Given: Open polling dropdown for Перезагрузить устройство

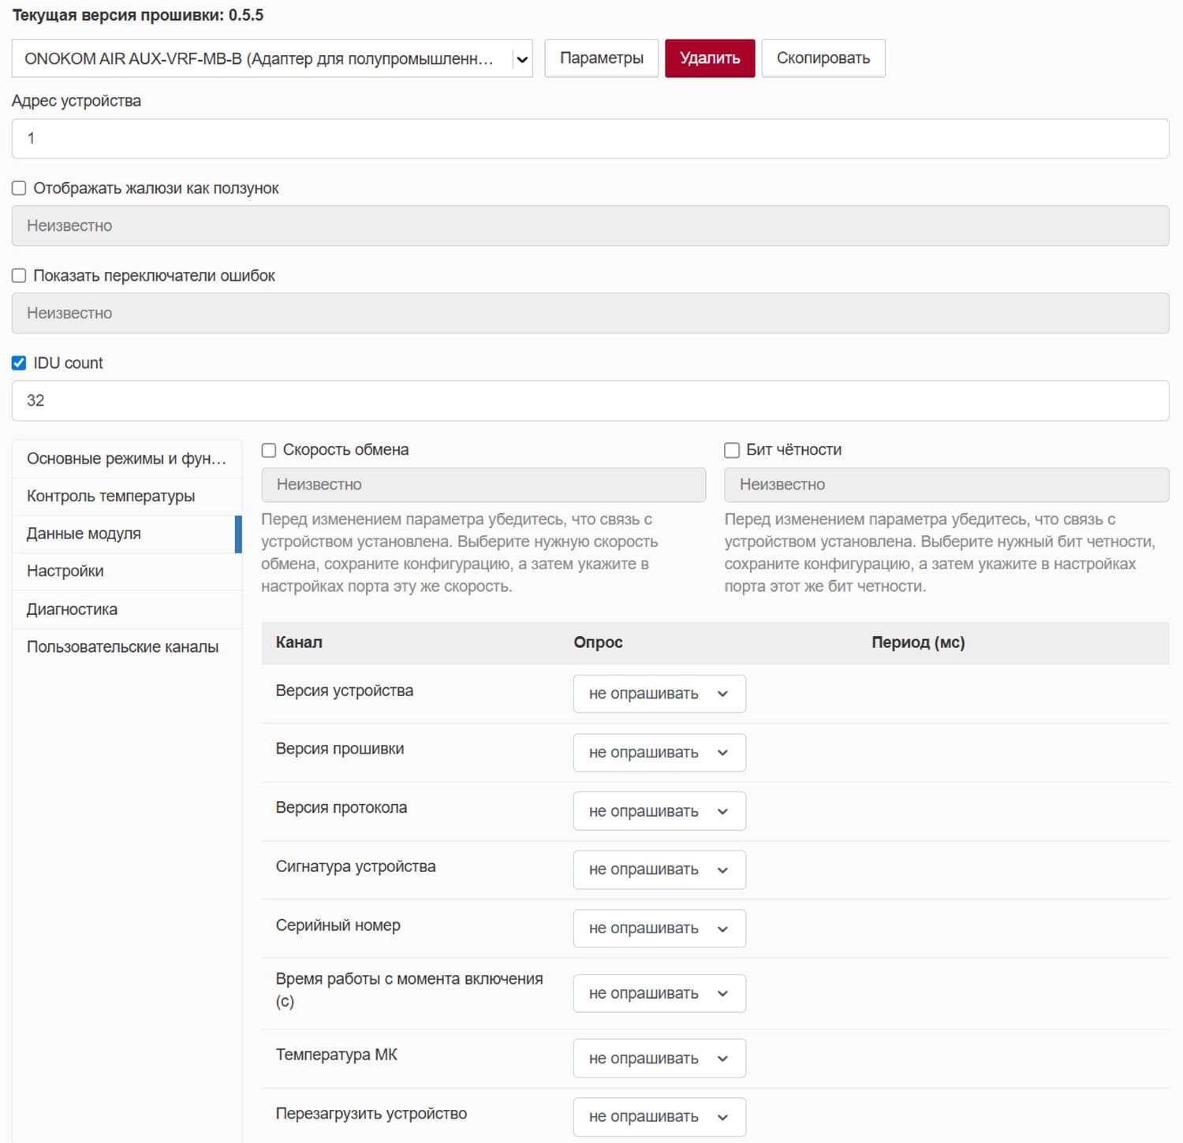Looking at the screenshot, I should [x=659, y=1117].
